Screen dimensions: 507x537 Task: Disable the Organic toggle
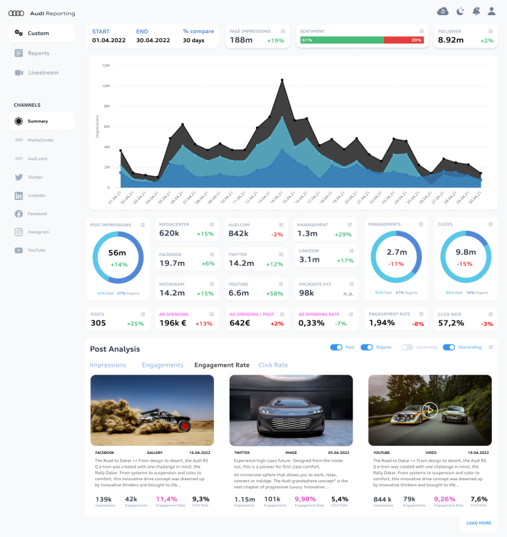click(367, 347)
